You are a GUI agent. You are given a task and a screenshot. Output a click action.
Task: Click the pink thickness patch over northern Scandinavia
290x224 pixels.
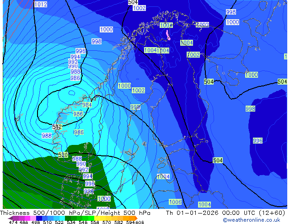pyautogui.click(x=168, y=35)
